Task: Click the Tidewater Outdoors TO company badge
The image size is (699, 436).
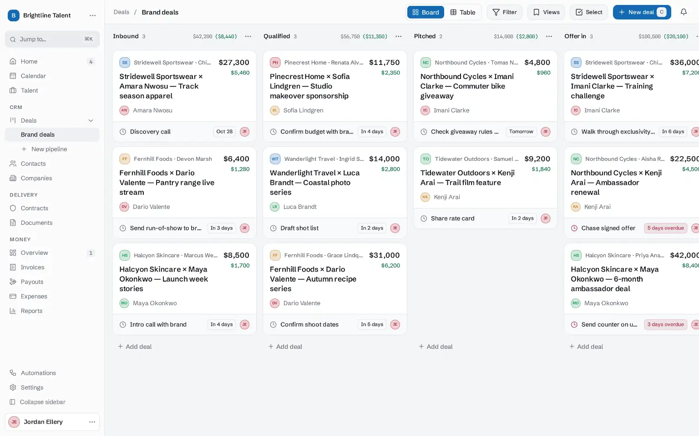Action: click(425, 159)
